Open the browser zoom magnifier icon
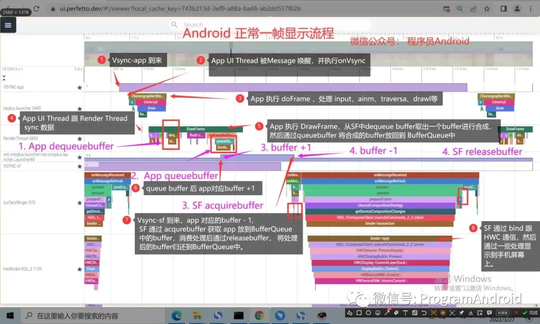 tap(460, 8)
